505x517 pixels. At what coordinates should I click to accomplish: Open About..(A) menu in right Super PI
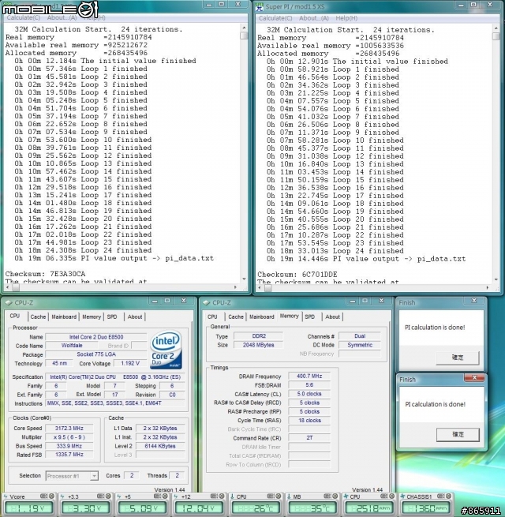coord(314,18)
